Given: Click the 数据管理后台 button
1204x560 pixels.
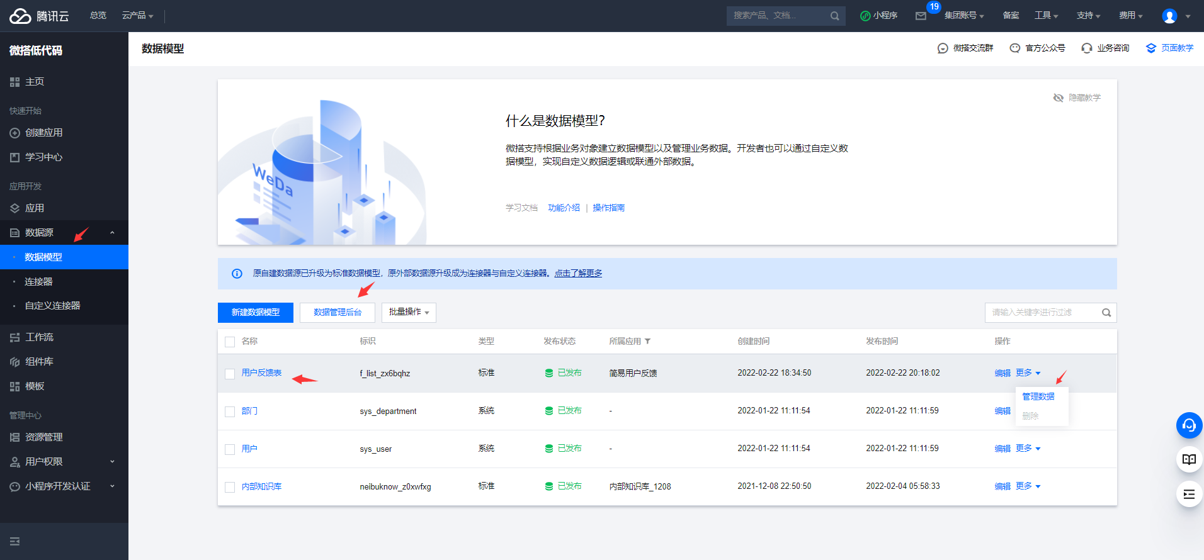Looking at the screenshot, I should click(x=338, y=313).
